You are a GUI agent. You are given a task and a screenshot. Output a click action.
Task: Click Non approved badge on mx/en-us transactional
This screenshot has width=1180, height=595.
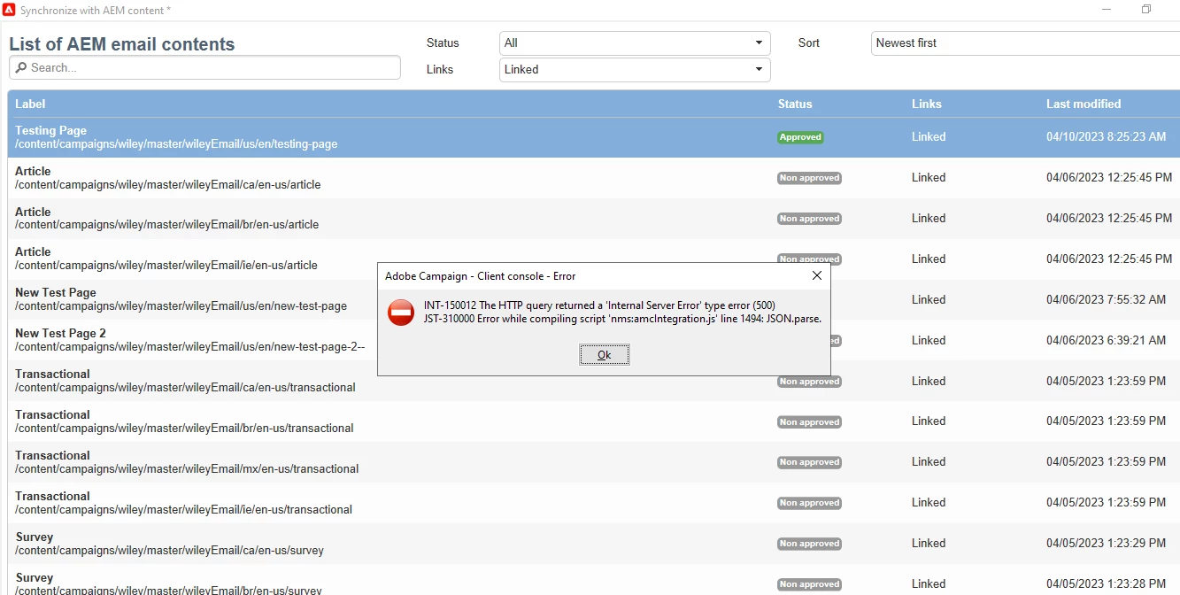(x=809, y=462)
